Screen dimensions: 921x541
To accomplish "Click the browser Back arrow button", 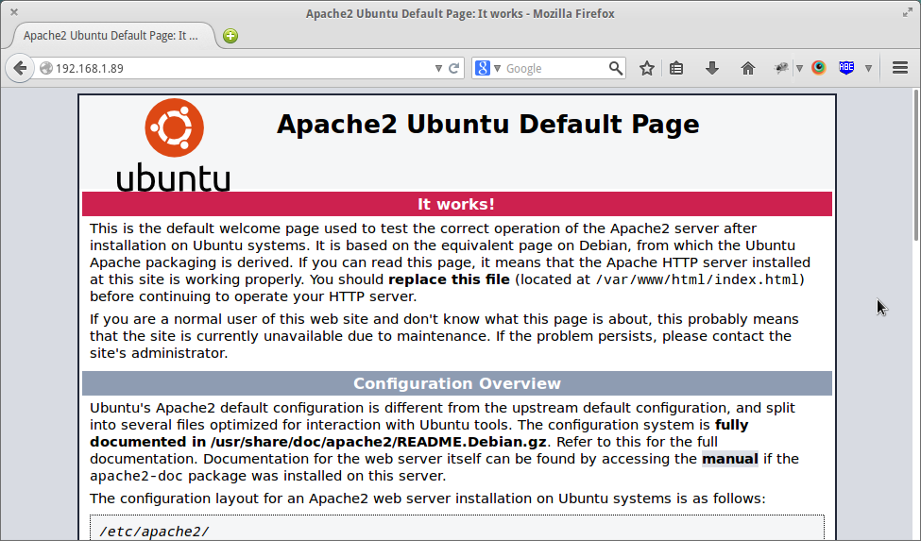I will [20, 68].
